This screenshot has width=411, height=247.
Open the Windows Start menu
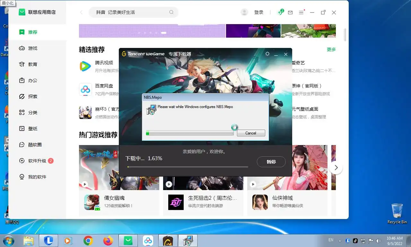(x=8, y=241)
